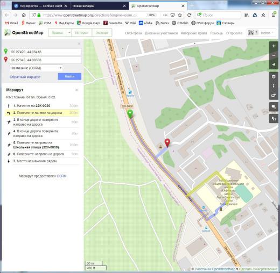
Task: Click the start coordinates input field
Action: click(x=45, y=52)
